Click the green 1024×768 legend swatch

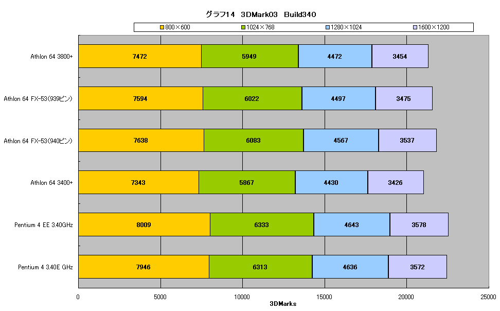click(243, 27)
